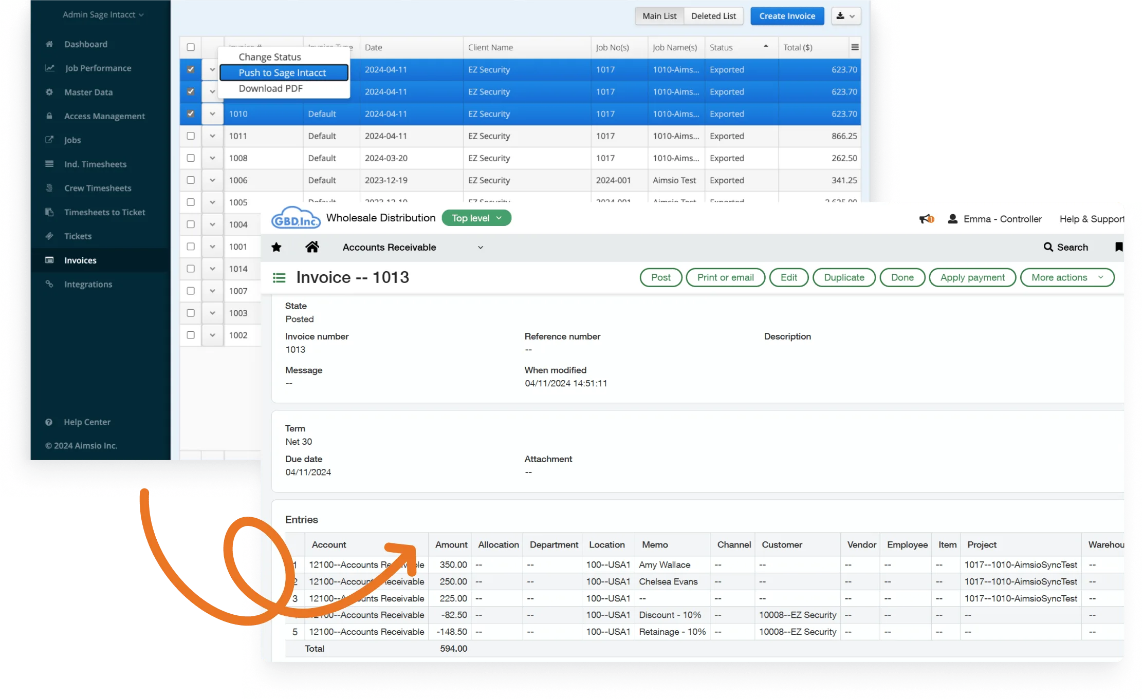Open Jobs icon in sidebar
Viewport: 1143px width, 699px height.
[49, 140]
